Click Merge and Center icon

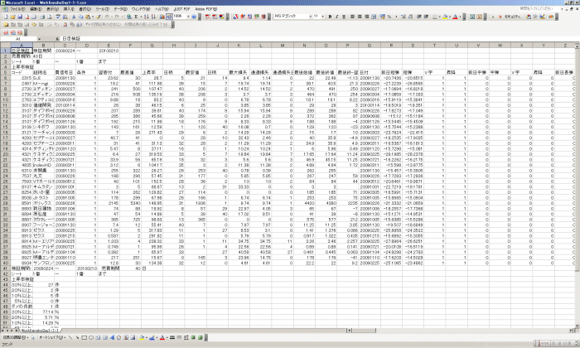(x=374, y=17)
